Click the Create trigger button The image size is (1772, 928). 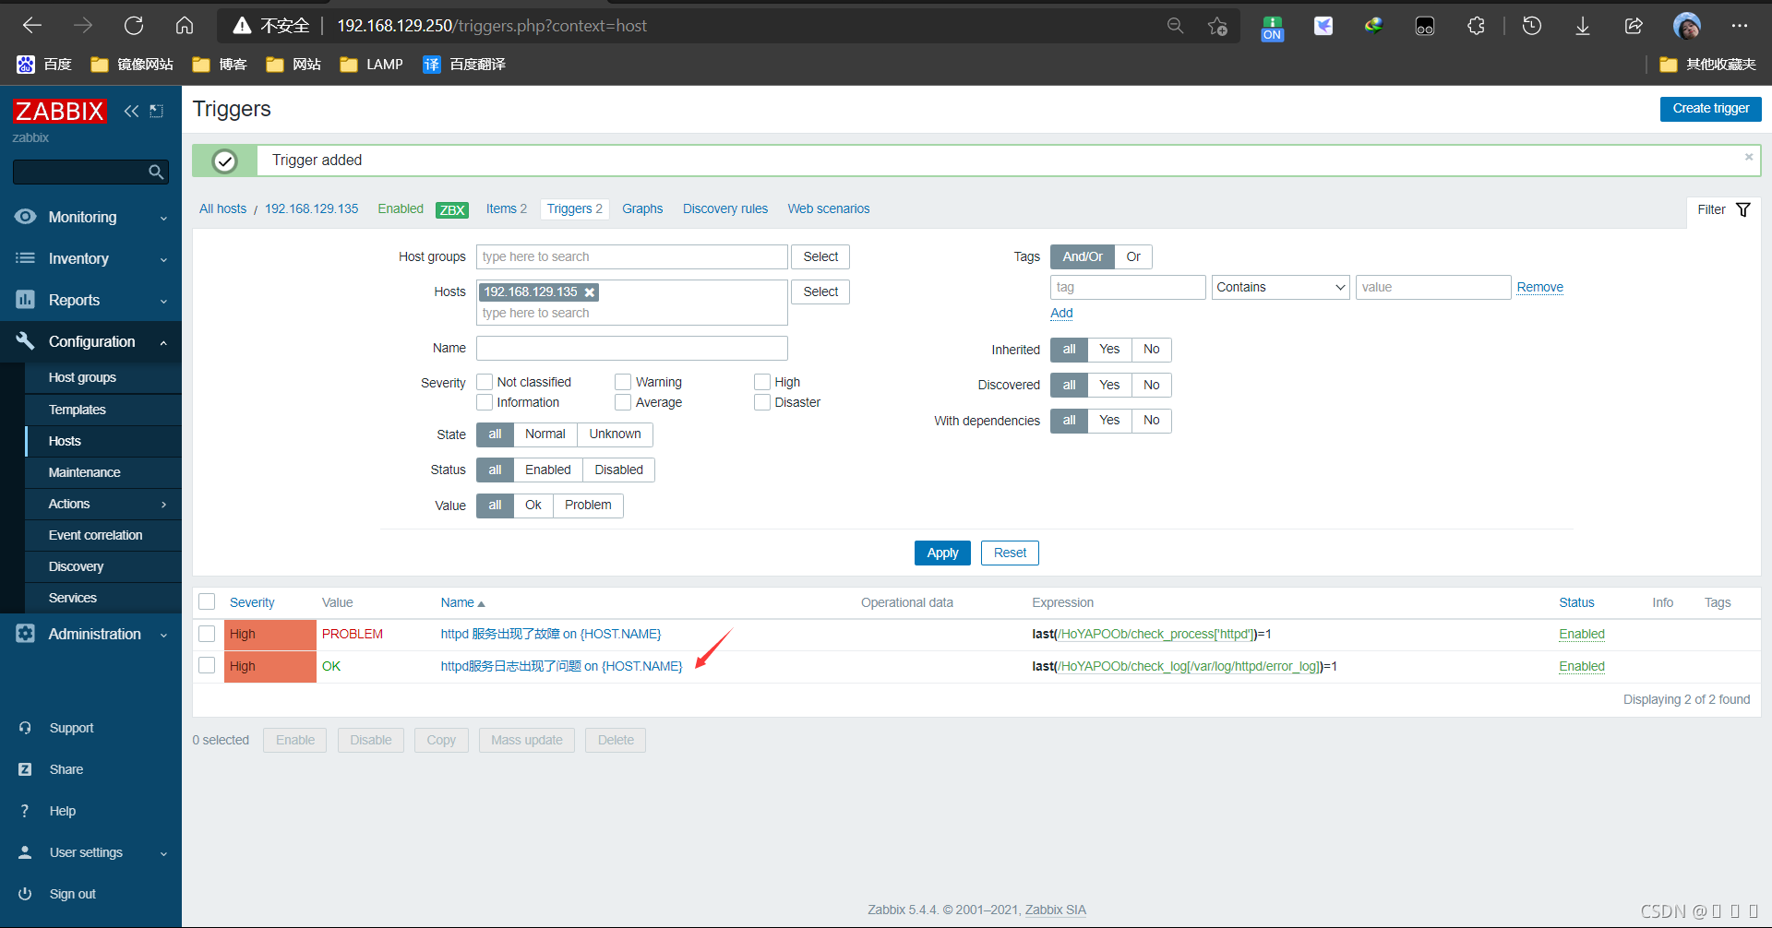(x=1711, y=109)
